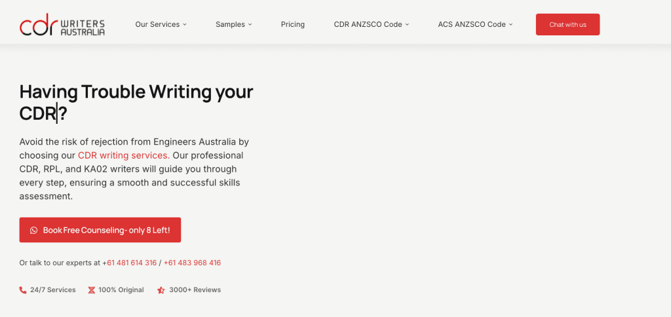Click the 'Or talk to our experts at' text
This screenshot has width=671, height=317.
click(x=60, y=263)
